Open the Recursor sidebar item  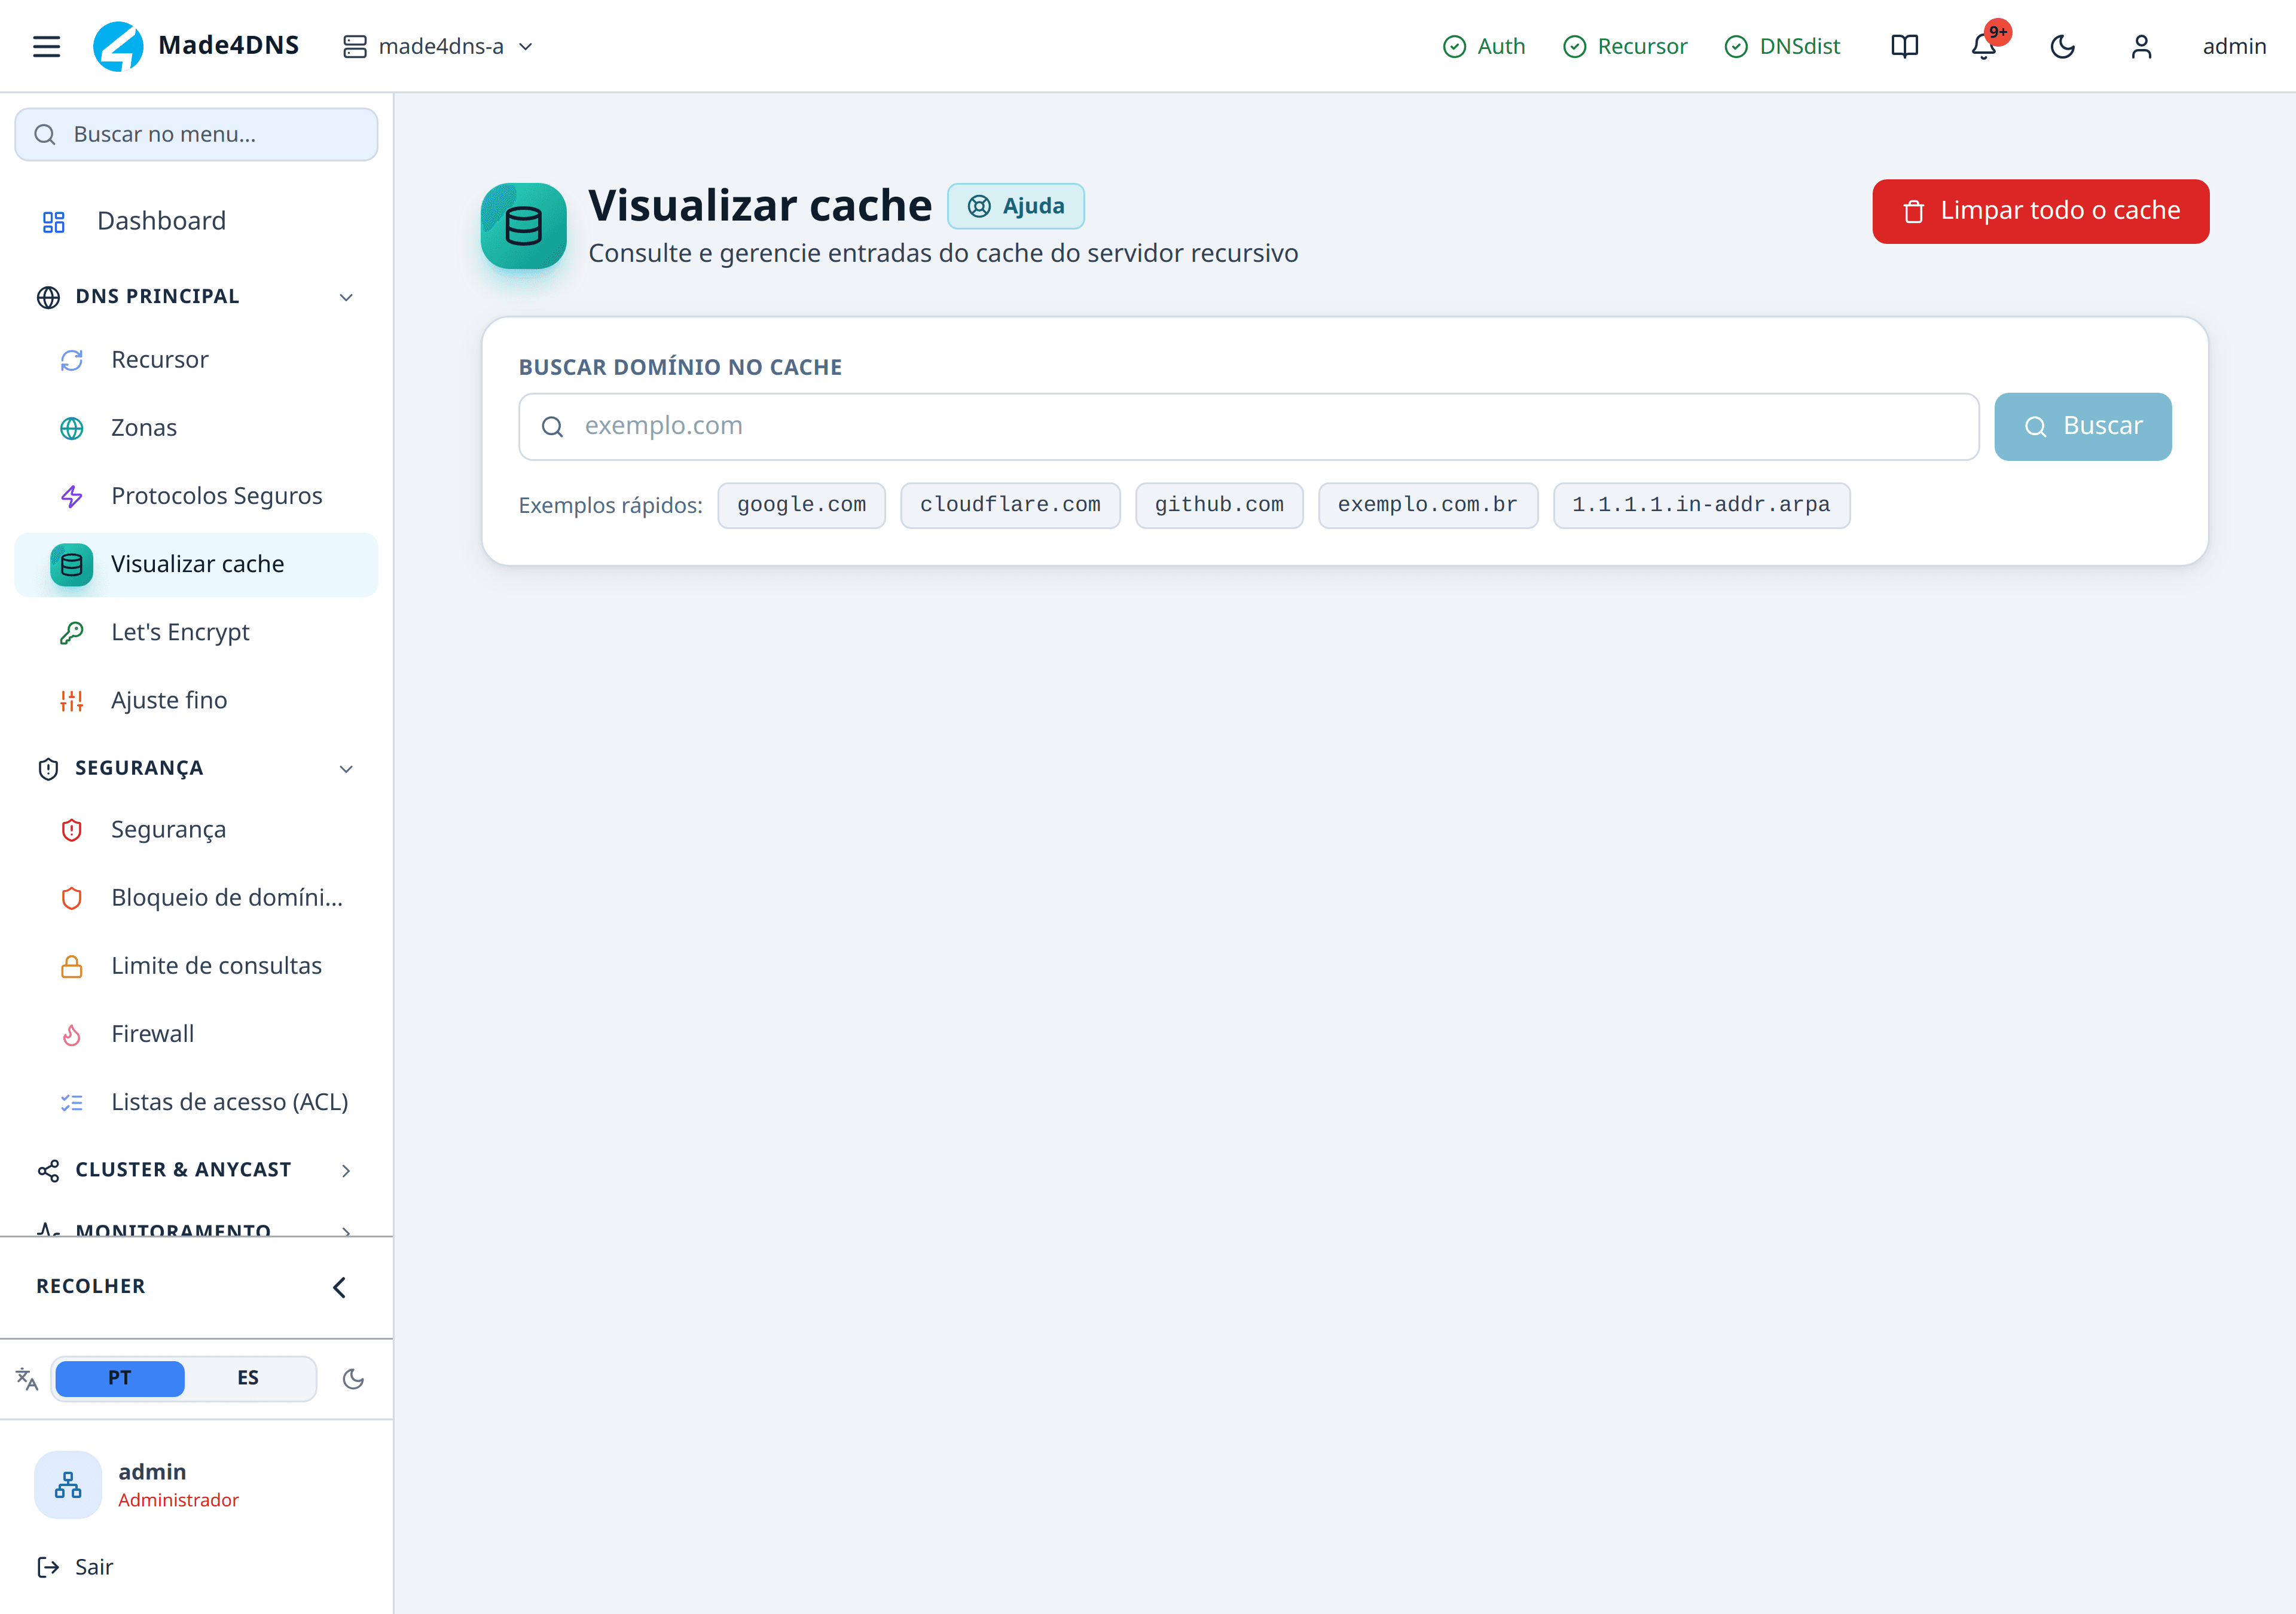click(196, 360)
